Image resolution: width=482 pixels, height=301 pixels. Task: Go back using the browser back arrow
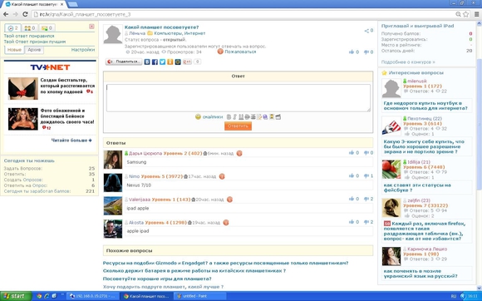6,14
